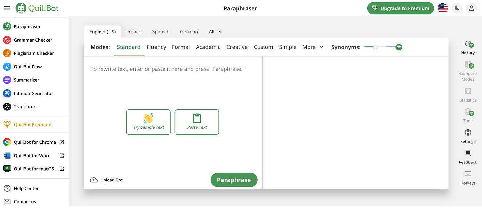The width and height of the screenshot is (482, 208).
Task: Expand the More modes dropdown
Action: [x=313, y=47]
